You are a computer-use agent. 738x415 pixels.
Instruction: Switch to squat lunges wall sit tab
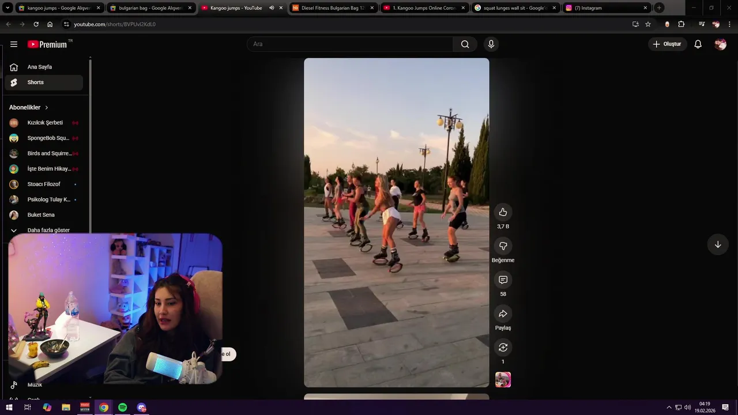click(515, 8)
